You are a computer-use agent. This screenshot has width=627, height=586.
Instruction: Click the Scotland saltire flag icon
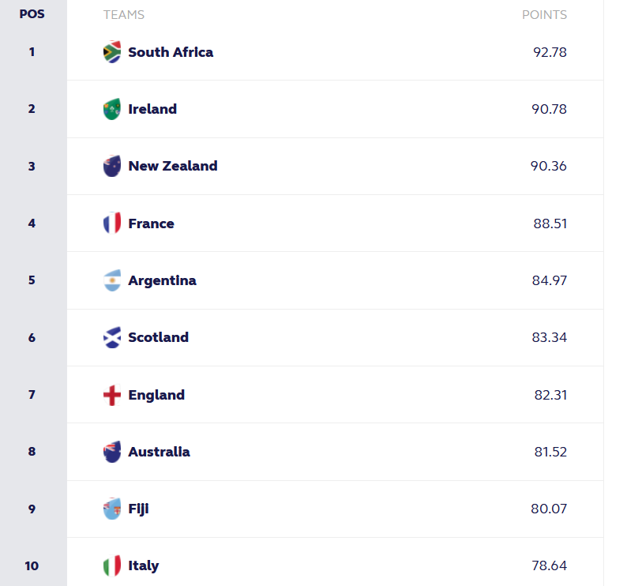[112, 337]
